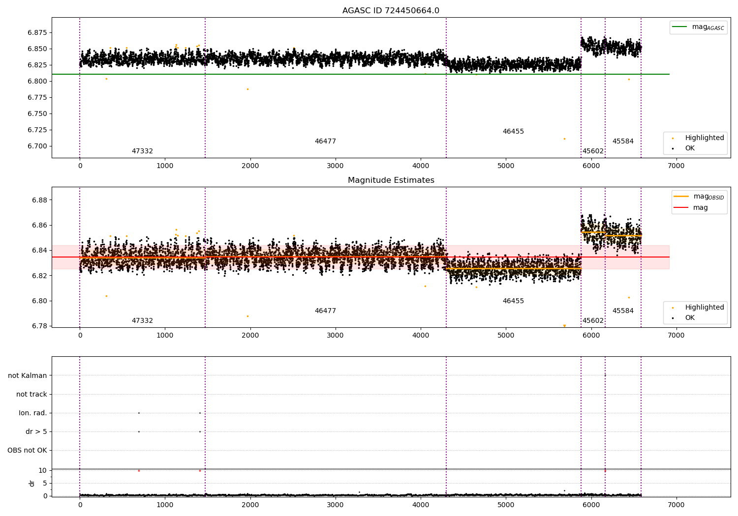This screenshot has height=516, width=738.
Task: Click the 6.80 y-axis tick label
Action: (x=39, y=301)
